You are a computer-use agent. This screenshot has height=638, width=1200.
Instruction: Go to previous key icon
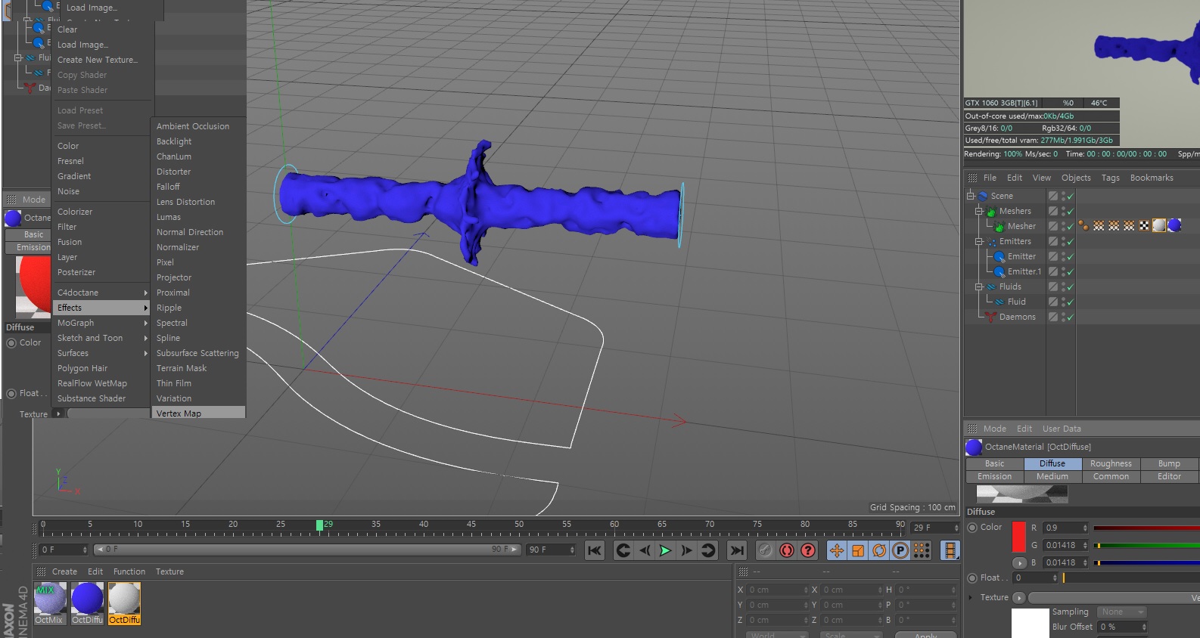tap(623, 550)
